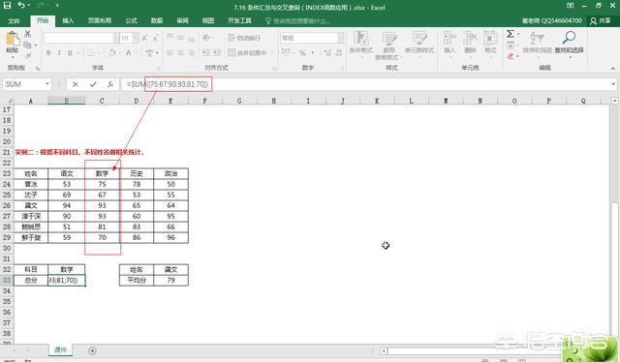The height and width of the screenshot is (362, 620).
Task: Open Conditional Formatting icon
Action: pos(360,38)
